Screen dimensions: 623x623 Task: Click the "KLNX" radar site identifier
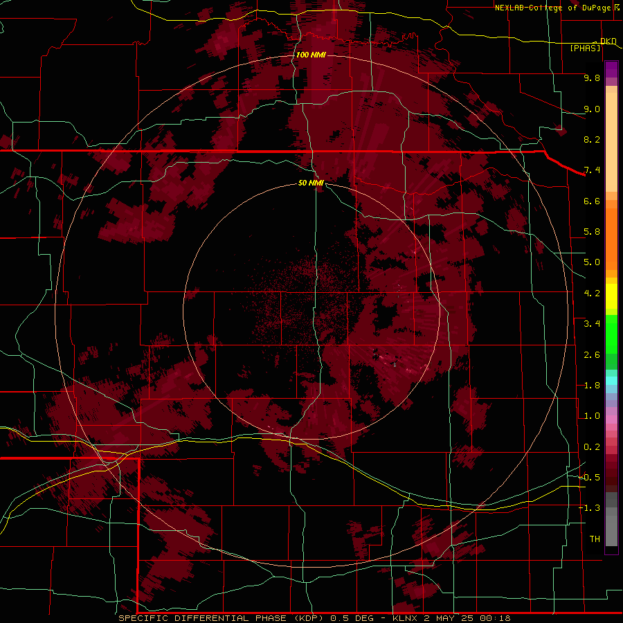point(405,618)
